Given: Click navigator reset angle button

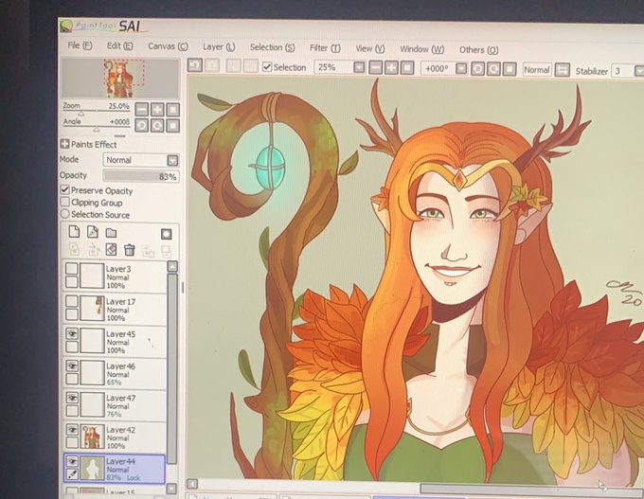Looking at the screenshot, I should pos(173,125).
